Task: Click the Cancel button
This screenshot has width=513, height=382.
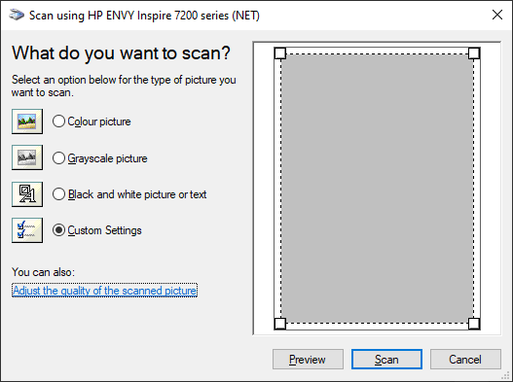Action: pos(465,360)
